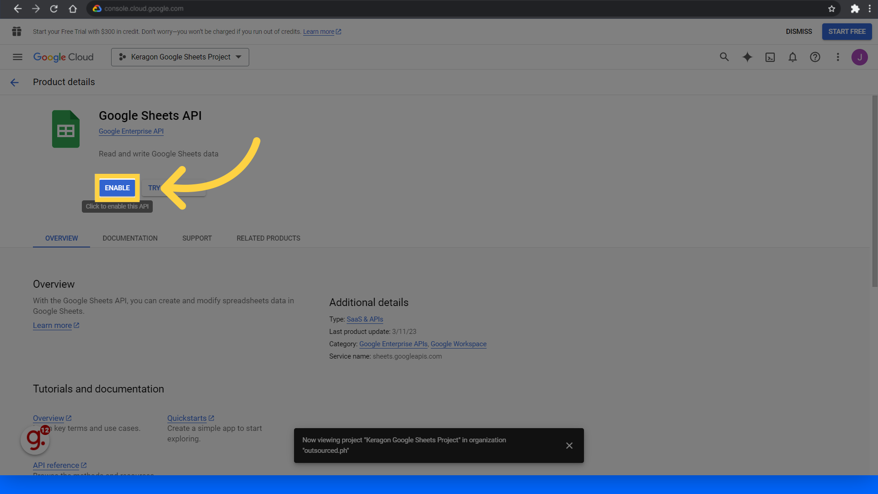Viewport: 878px width, 494px height.
Task: Open the Overview section Learn more link
Action: (56, 326)
